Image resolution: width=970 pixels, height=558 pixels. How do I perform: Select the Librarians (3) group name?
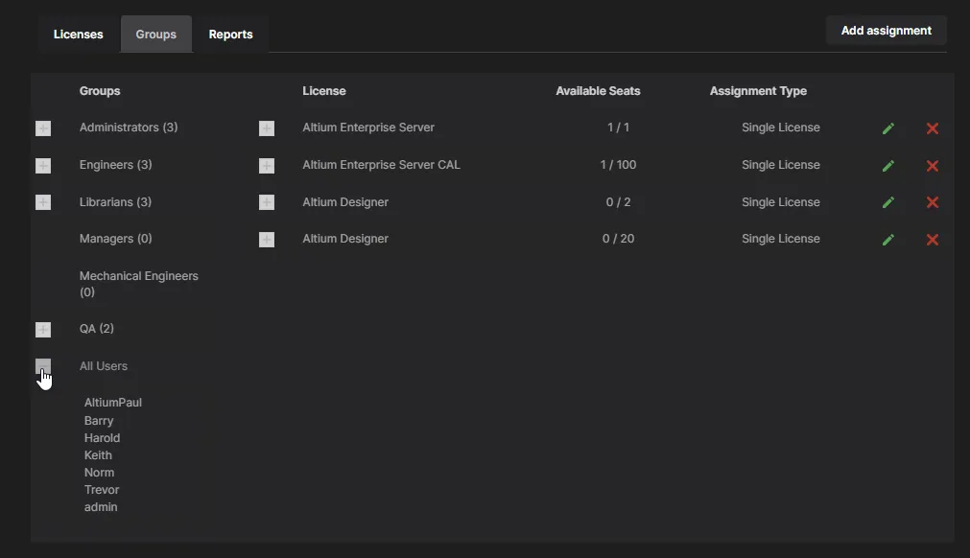pyautogui.click(x=116, y=202)
